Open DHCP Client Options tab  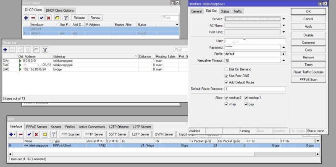[60, 10]
